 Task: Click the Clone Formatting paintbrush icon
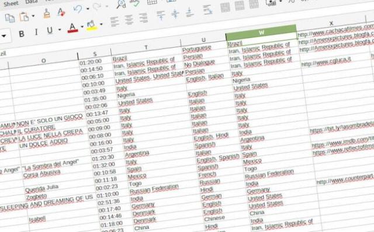pyautogui.click(x=47, y=13)
